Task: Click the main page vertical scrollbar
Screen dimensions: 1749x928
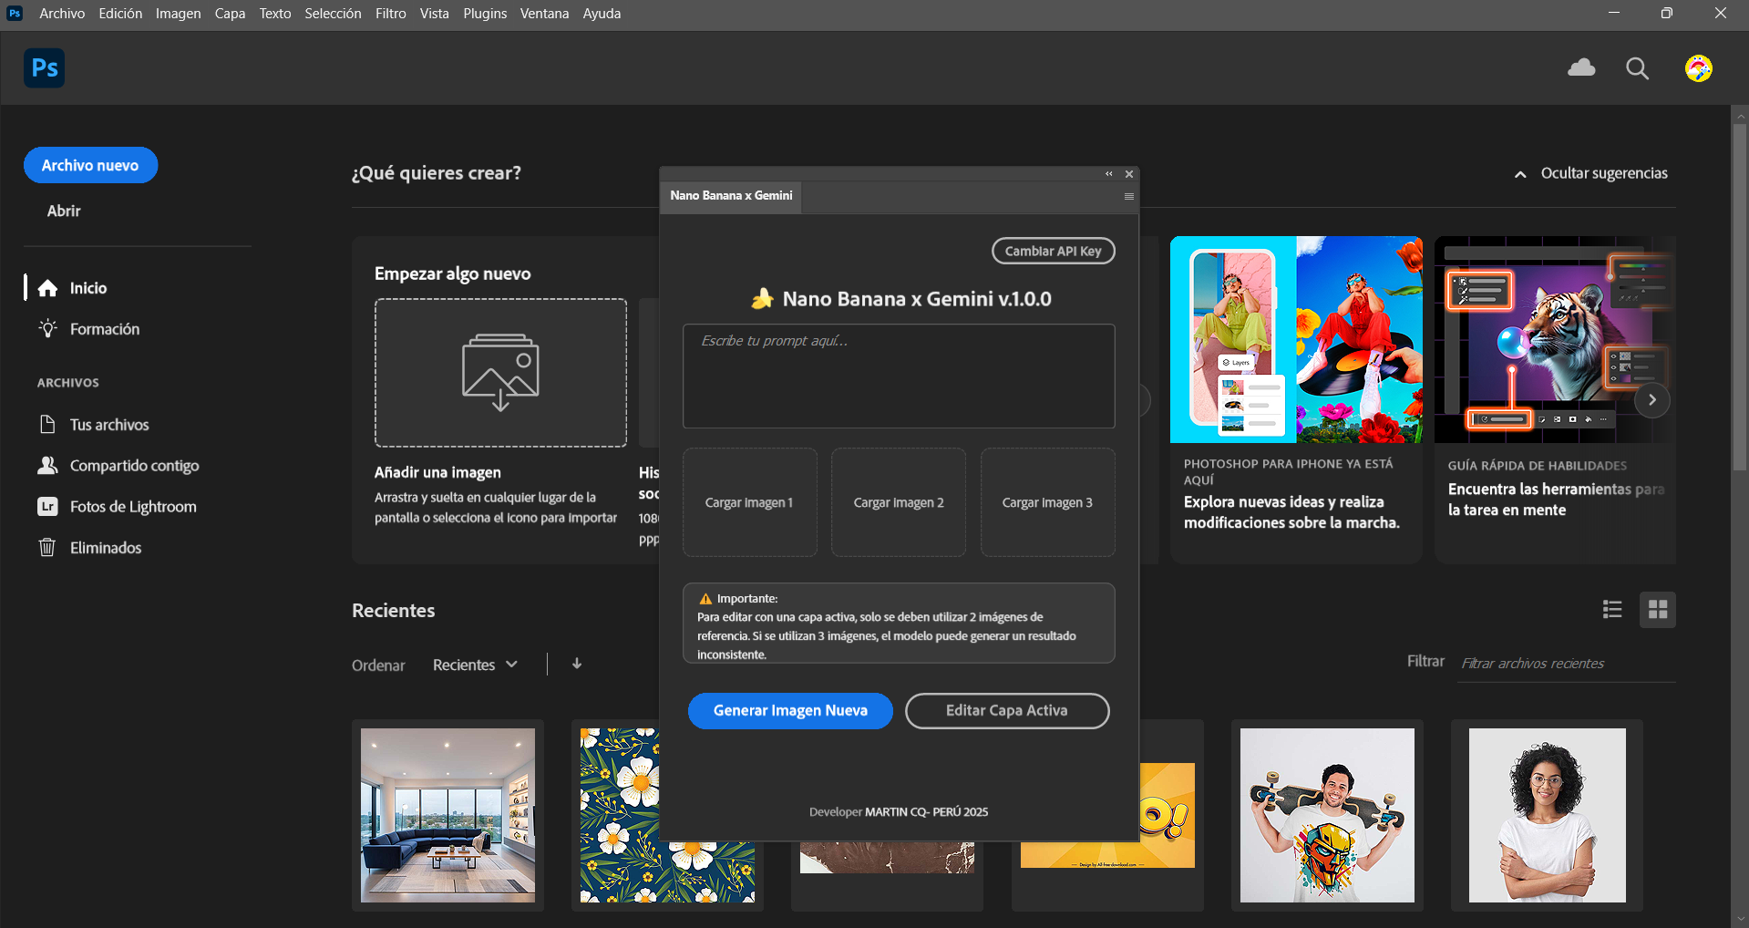Action: [x=1740, y=297]
